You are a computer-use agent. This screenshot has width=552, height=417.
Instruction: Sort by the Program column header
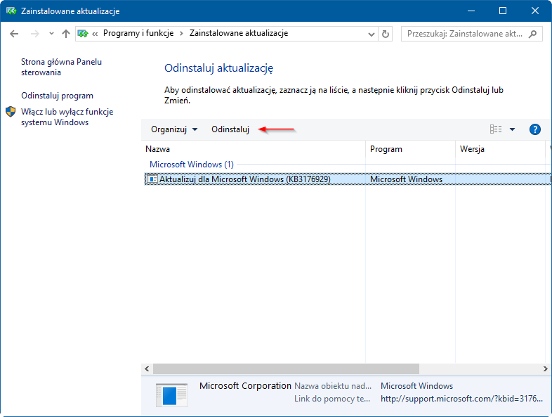410,149
